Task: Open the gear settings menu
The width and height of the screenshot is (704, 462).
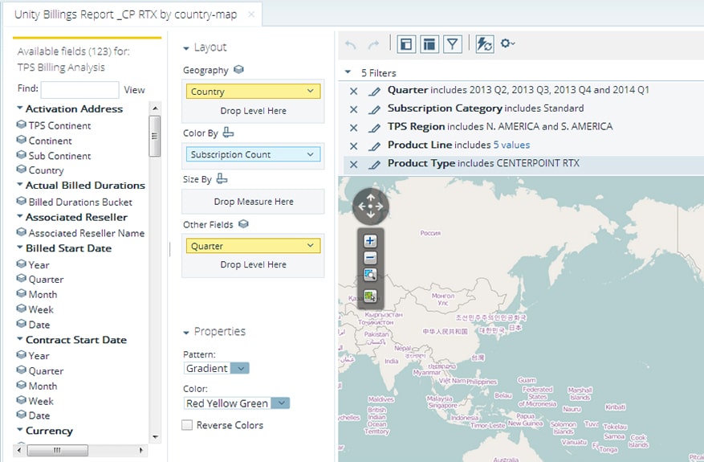Action: 507,43
